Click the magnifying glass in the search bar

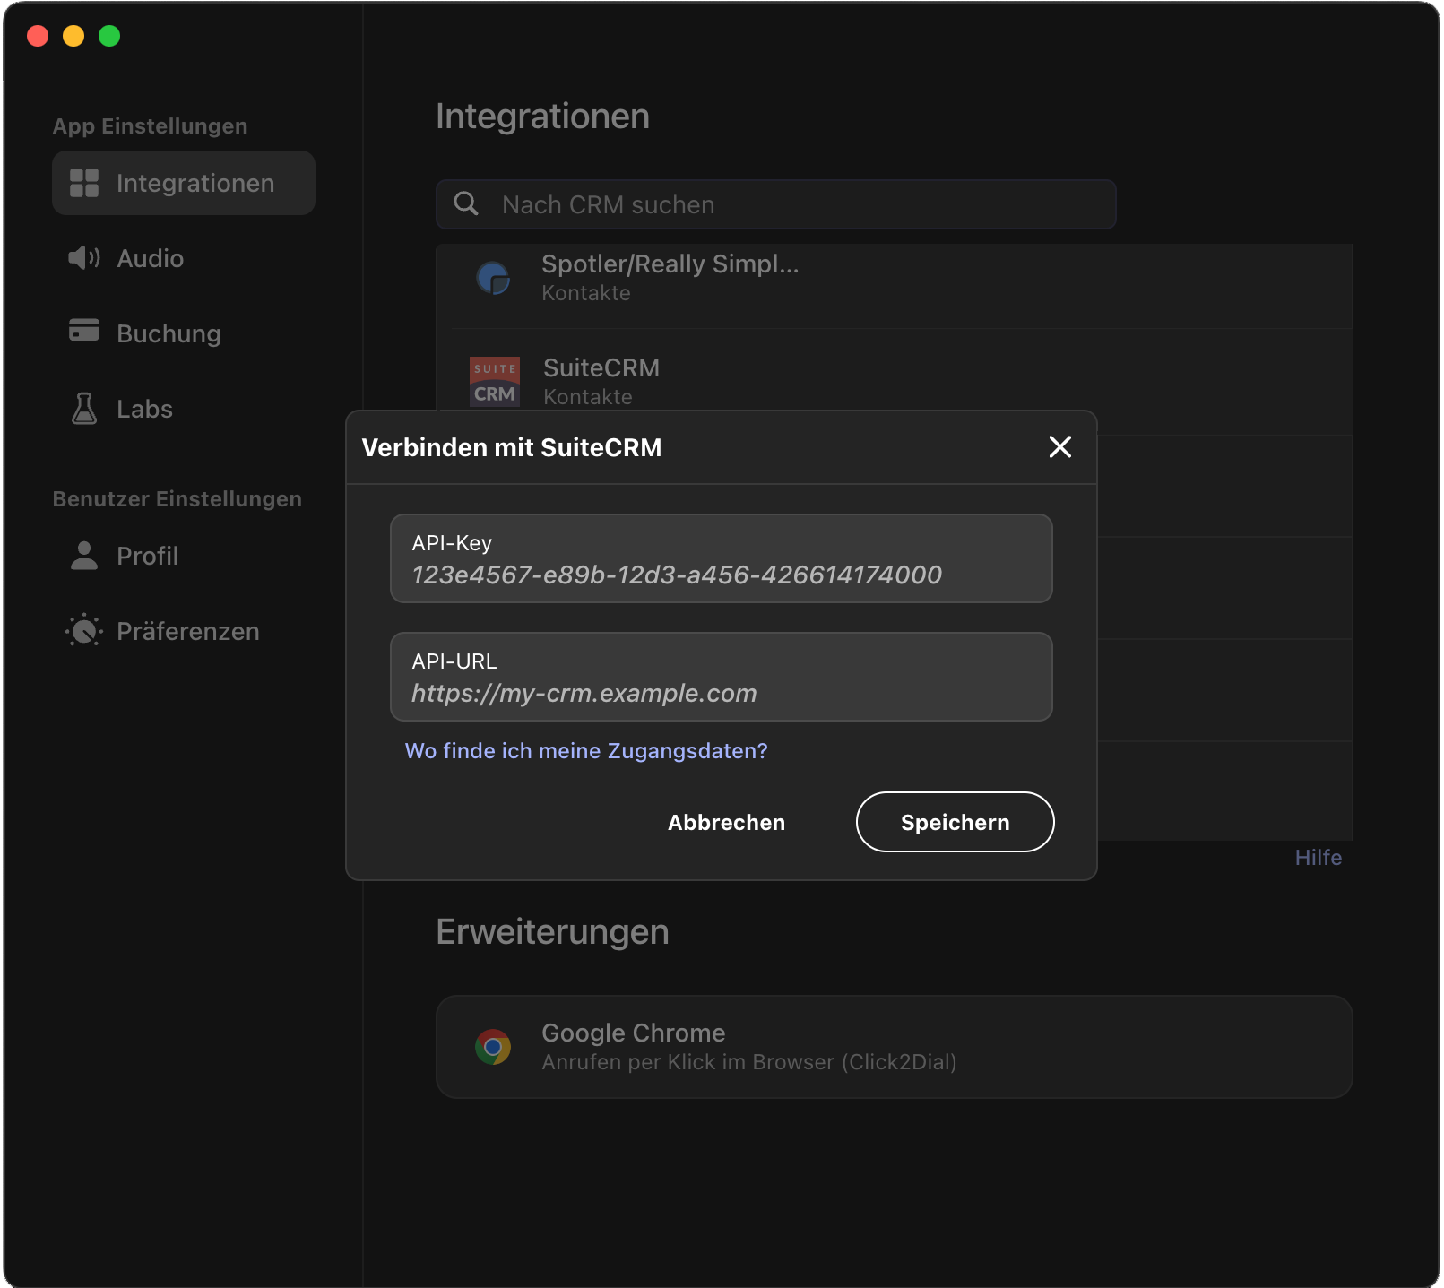pyautogui.click(x=467, y=203)
